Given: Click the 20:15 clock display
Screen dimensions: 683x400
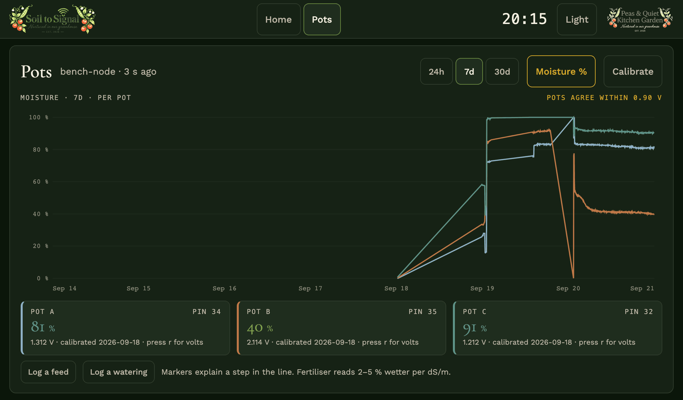Looking at the screenshot, I should (x=525, y=19).
